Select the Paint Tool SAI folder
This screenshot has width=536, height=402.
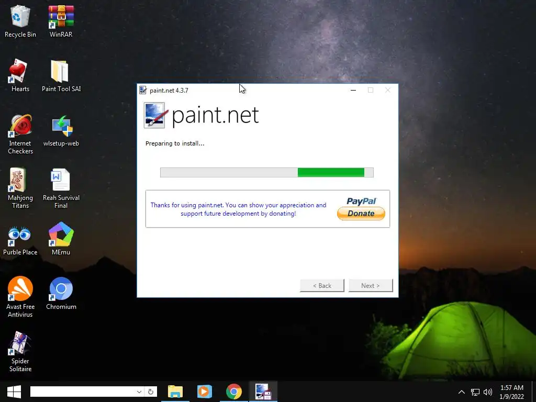[x=61, y=75]
